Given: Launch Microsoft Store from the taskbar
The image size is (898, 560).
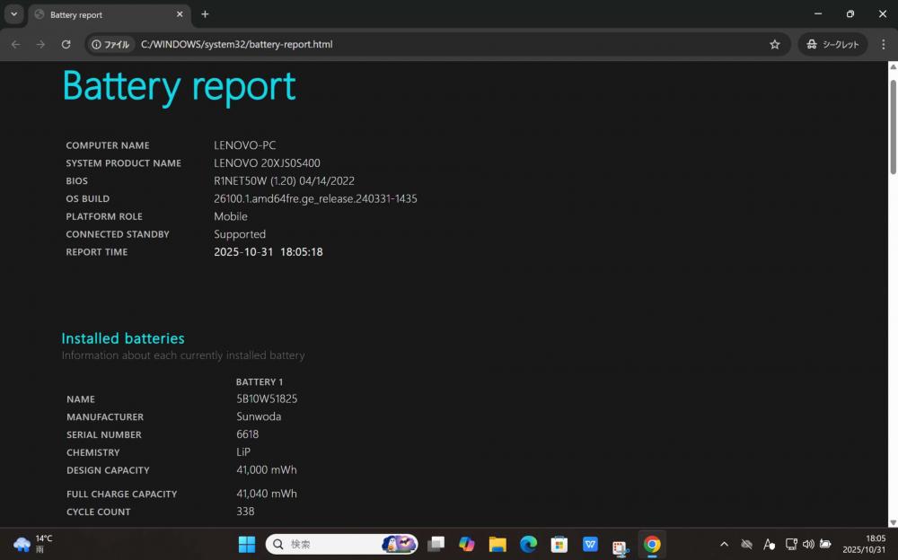Looking at the screenshot, I should coord(559,544).
